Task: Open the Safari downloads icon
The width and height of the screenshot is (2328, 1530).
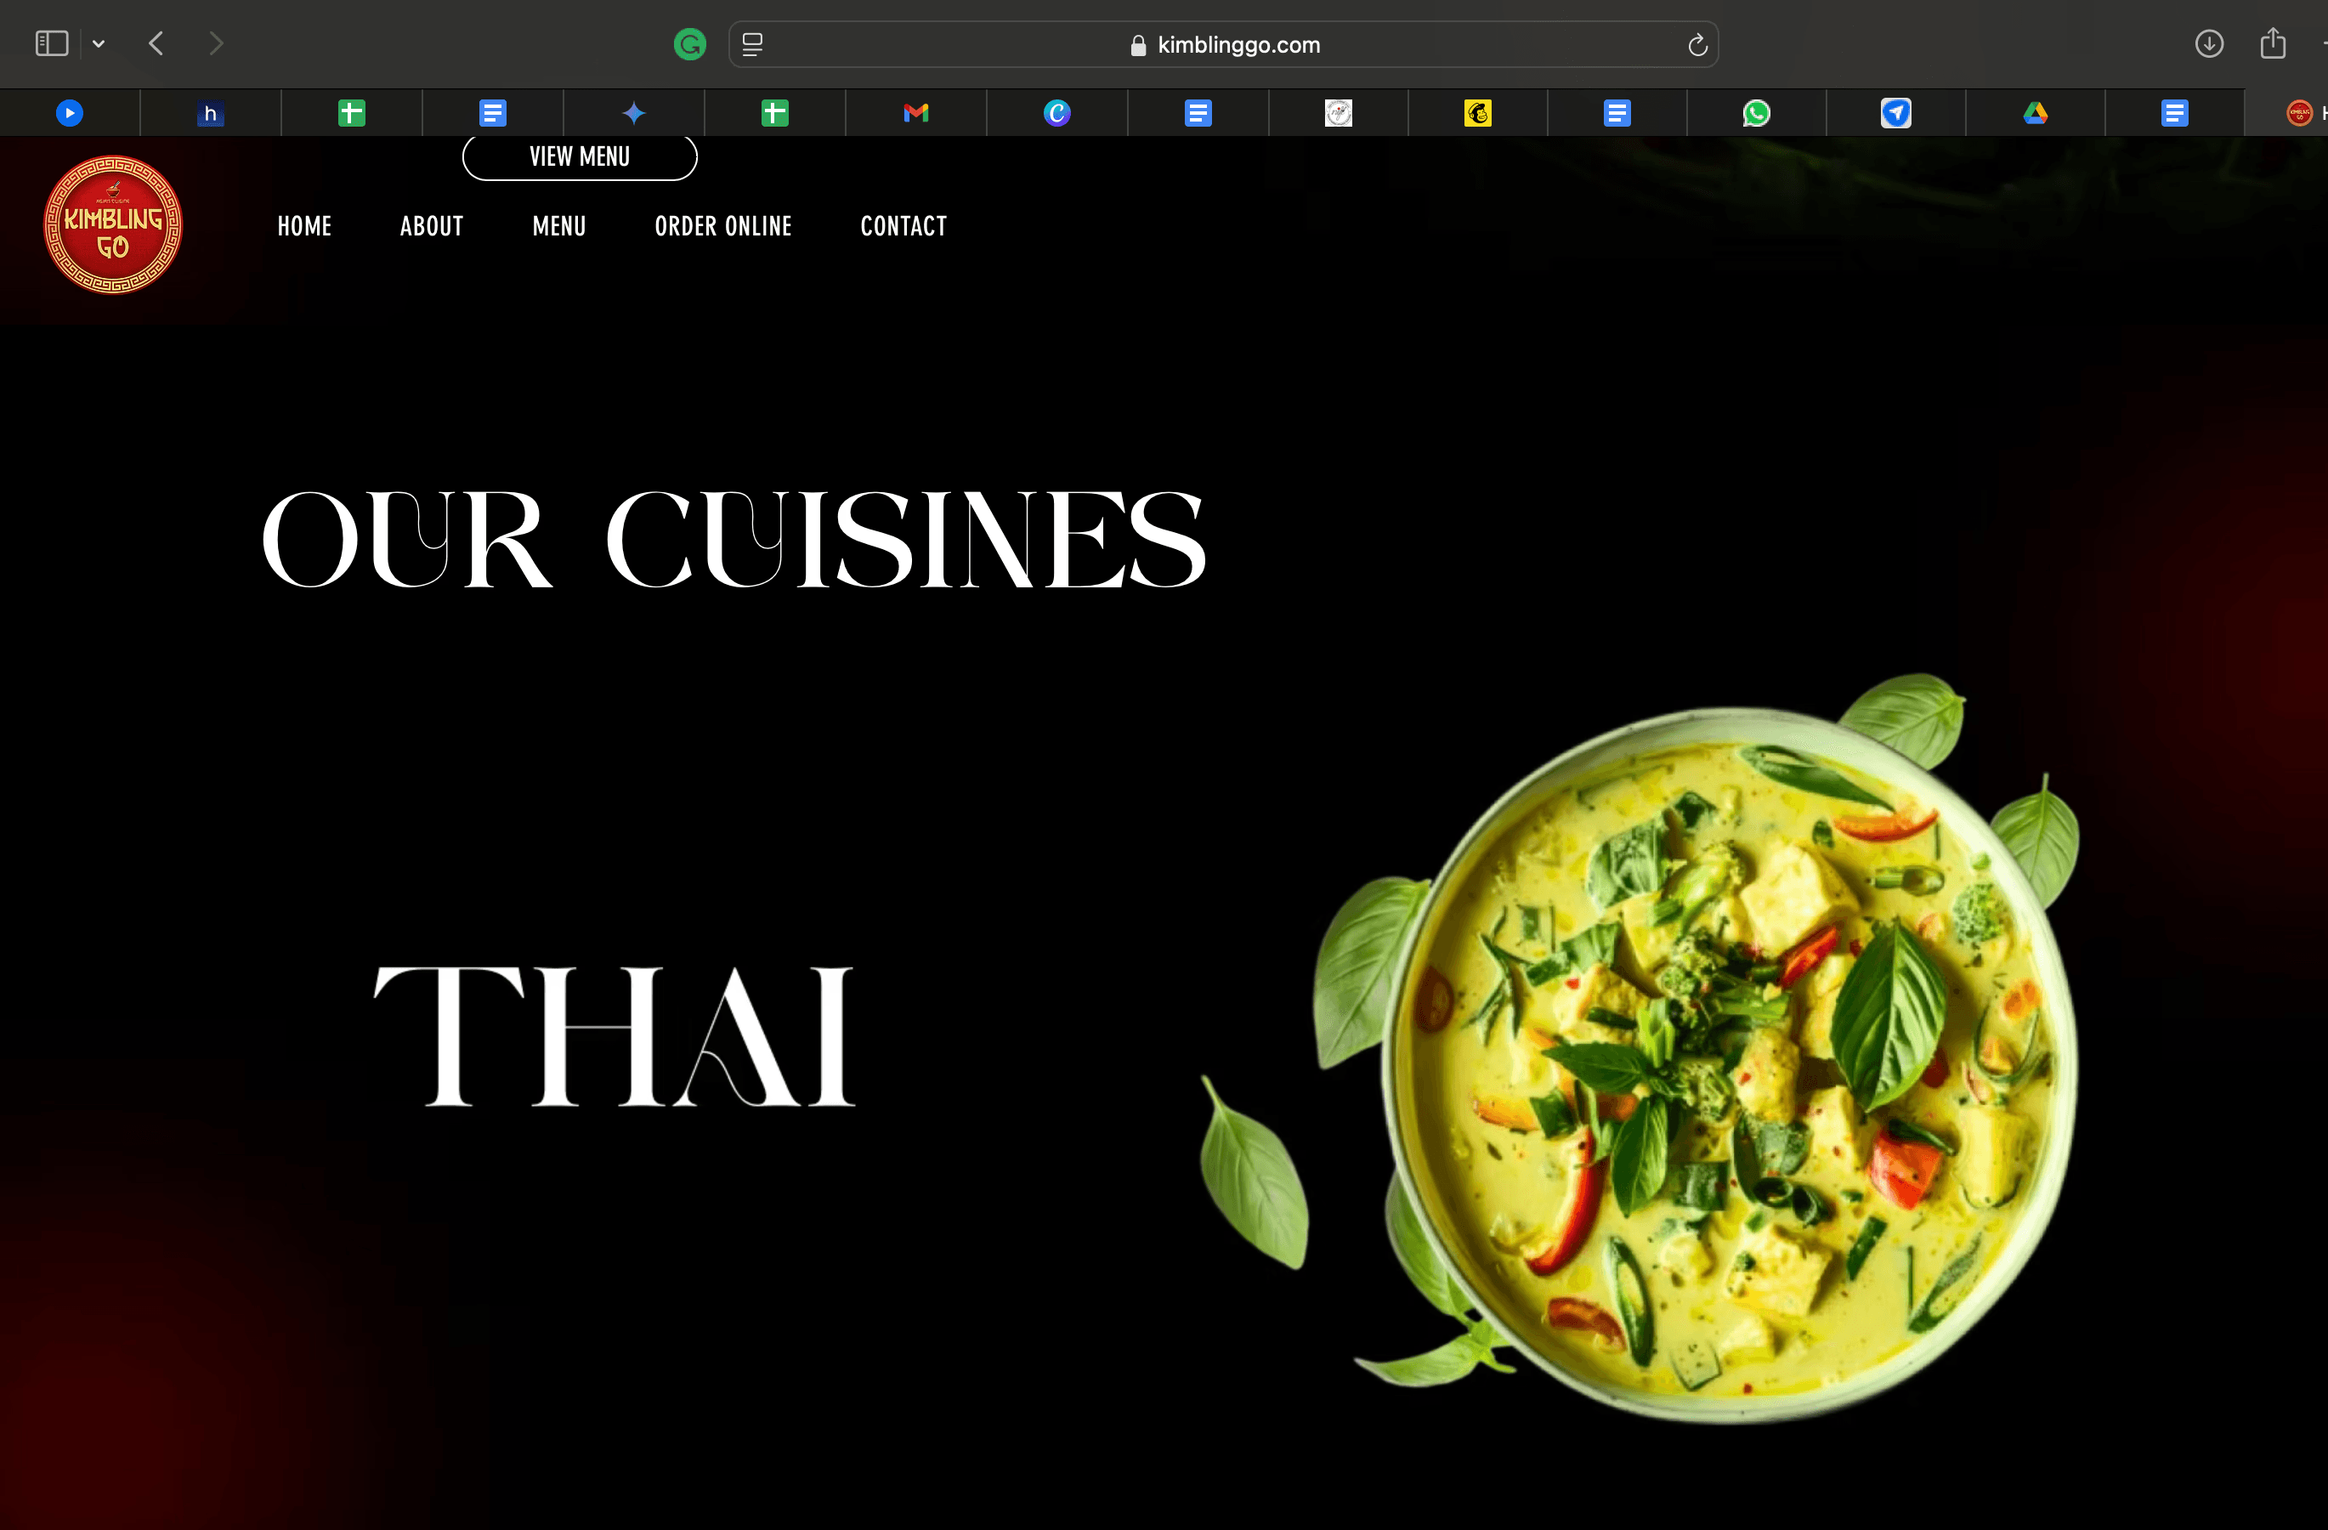Action: point(2209,44)
